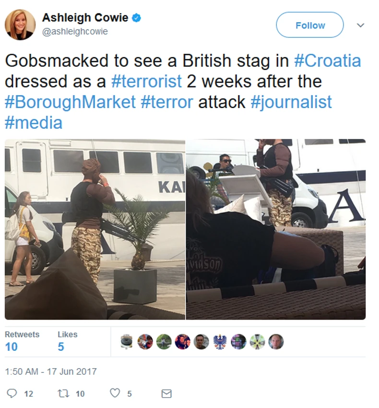Image resolution: width=379 pixels, height=408 pixels.
Task: View the Likes count list
Action: click(x=68, y=342)
